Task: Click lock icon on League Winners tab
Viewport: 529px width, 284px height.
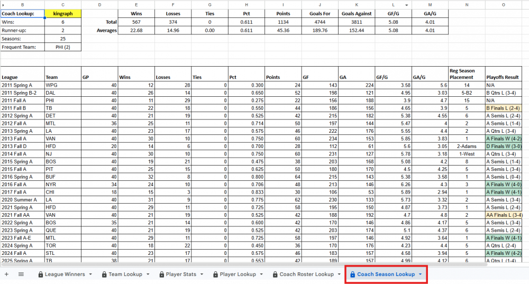Action: (x=41, y=274)
